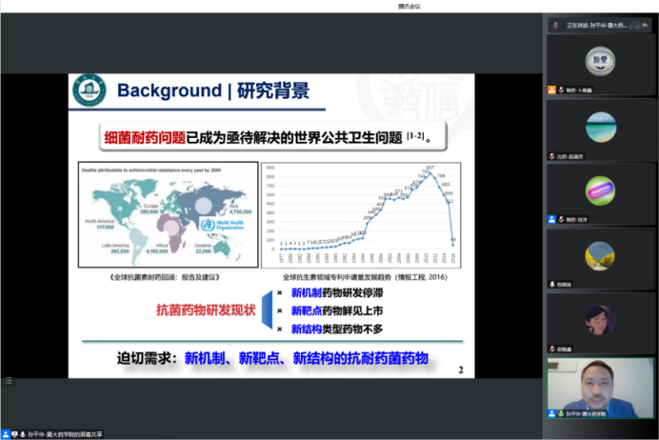The image size is (659, 440).
Task: Expand the list icon below the shared slide
Action: pos(8,381)
